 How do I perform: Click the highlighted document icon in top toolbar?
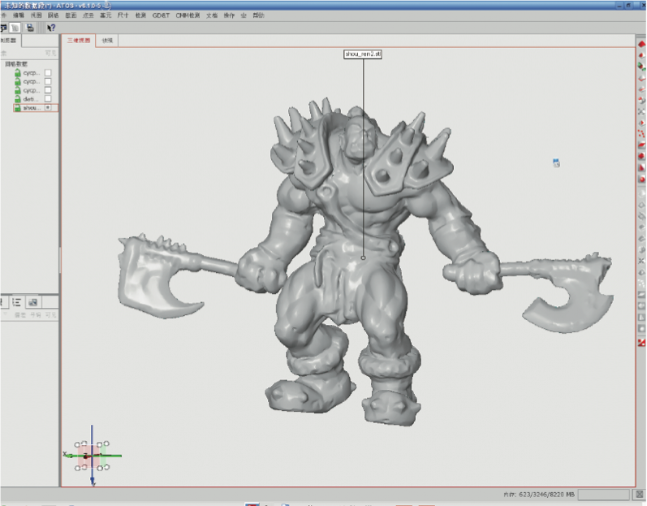click(x=15, y=28)
